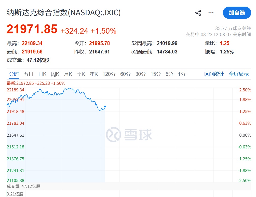This screenshot has height=197, width=256.
Task: Select the 30分 chart interval
Action: pyautogui.click(x=141, y=74)
